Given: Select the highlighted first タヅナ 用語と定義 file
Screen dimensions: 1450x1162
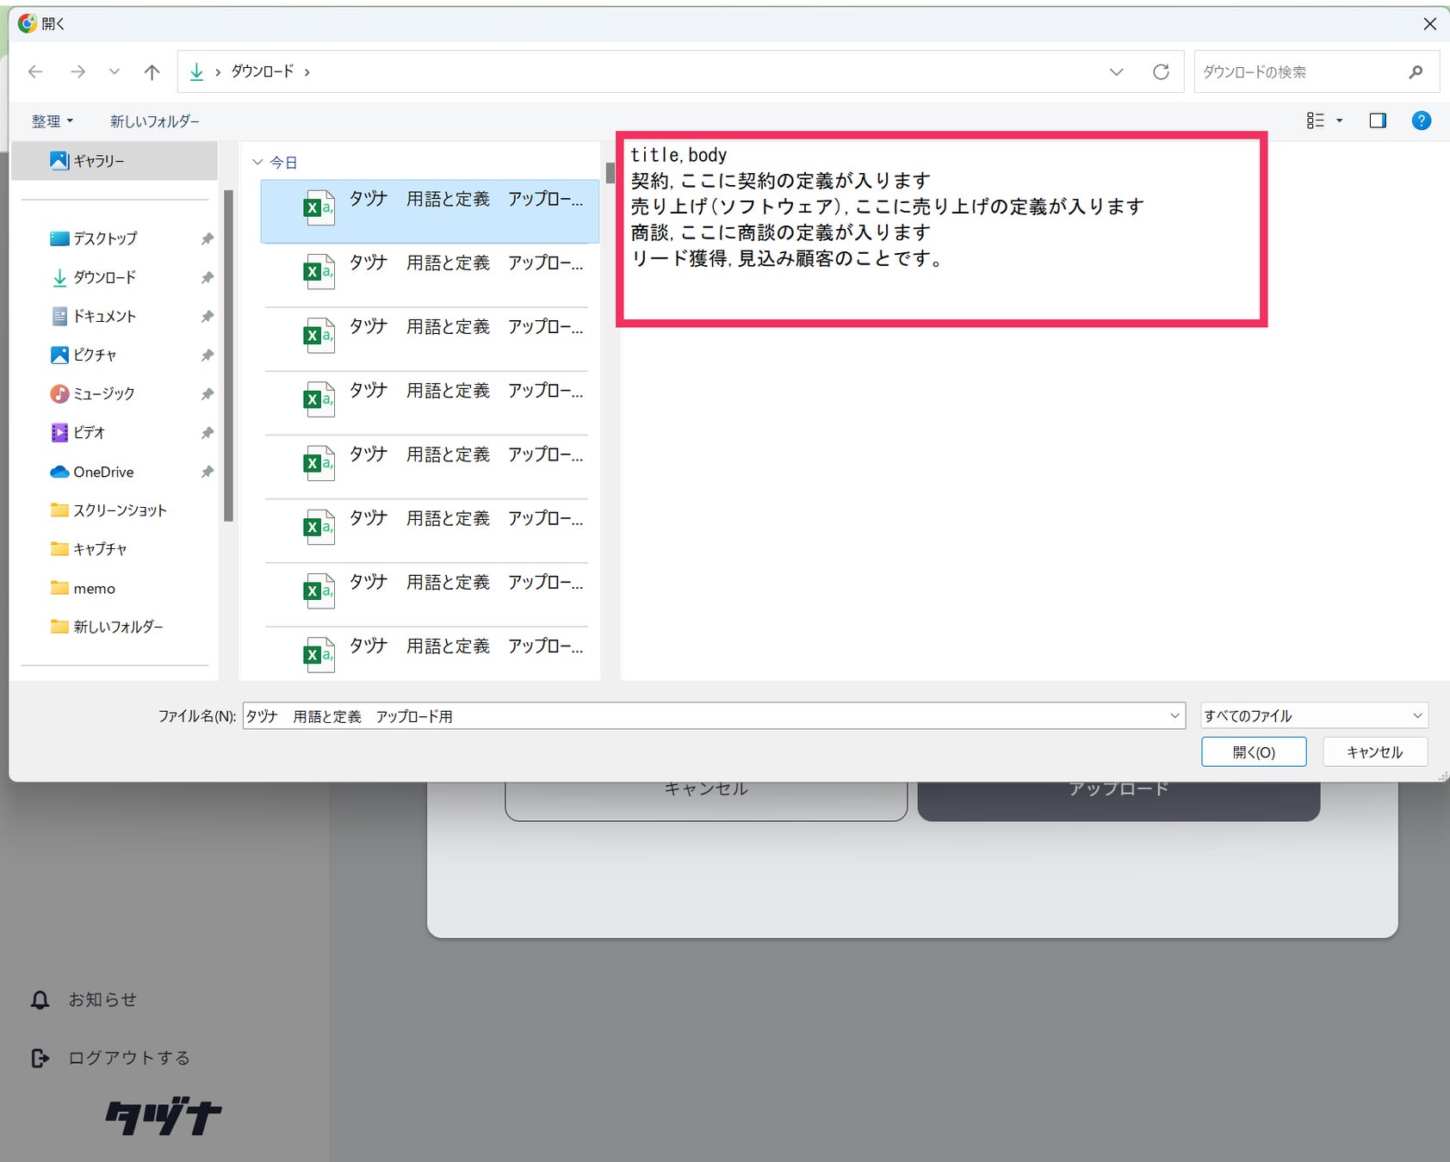Looking at the screenshot, I should 430,211.
